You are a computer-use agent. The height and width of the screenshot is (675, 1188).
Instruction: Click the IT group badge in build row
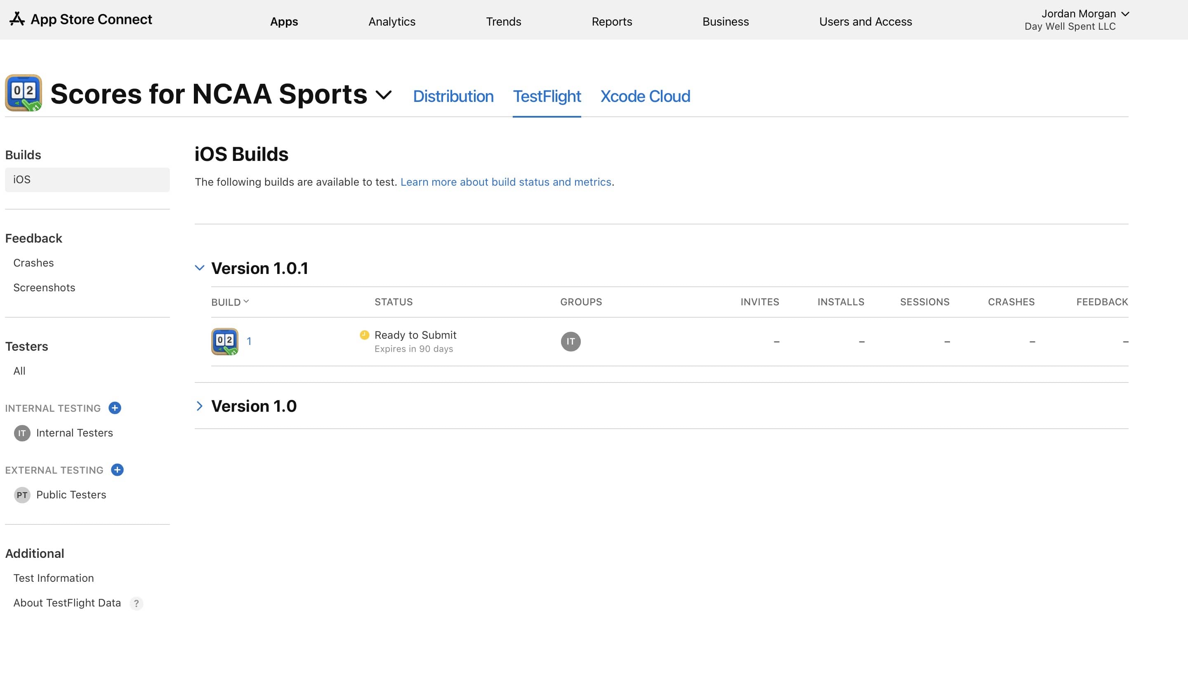click(x=570, y=342)
